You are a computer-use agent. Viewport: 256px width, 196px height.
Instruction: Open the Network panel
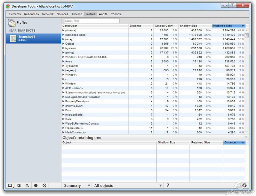click(x=48, y=14)
